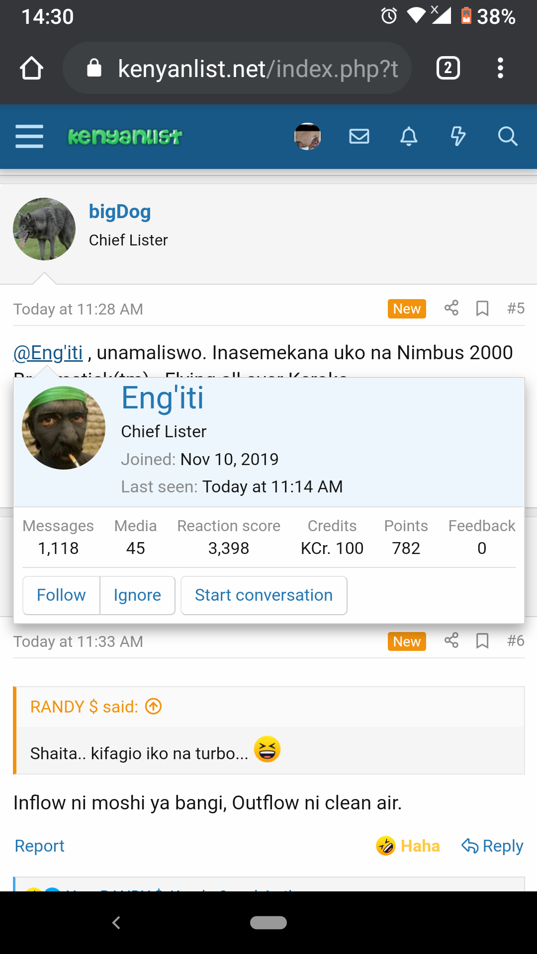
Task: Follow user Eng'iti
Action: tap(61, 595)
